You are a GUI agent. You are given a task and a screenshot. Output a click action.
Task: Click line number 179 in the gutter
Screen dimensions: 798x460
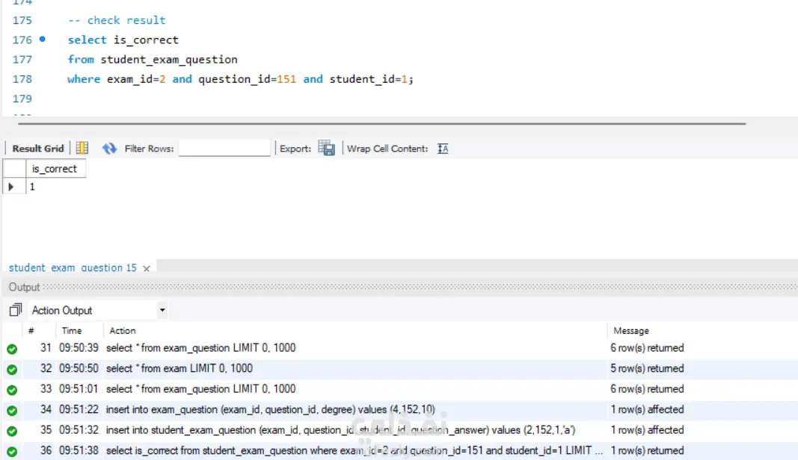tap(22, 99)
